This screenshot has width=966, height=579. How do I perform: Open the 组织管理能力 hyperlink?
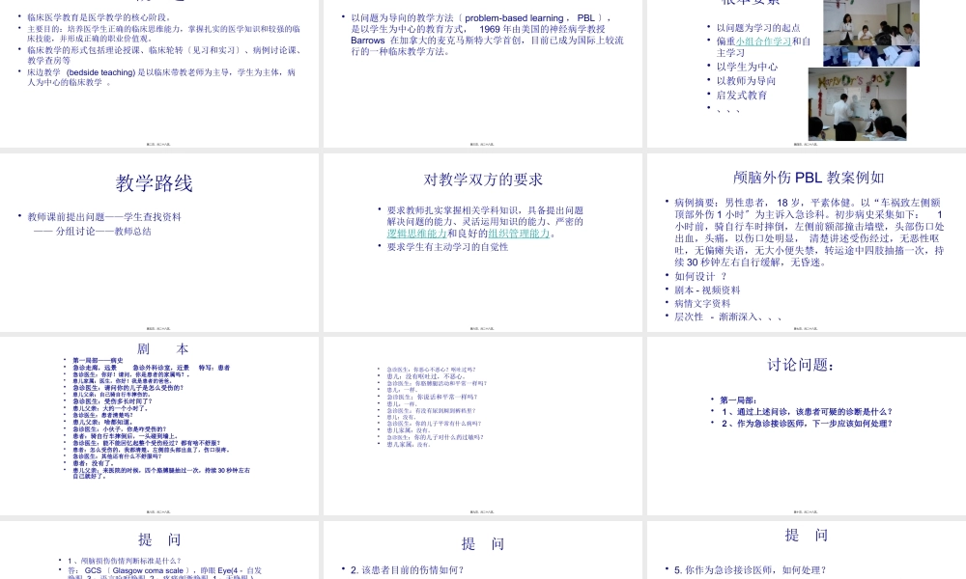pyautogui.click(x=518, y=233)
